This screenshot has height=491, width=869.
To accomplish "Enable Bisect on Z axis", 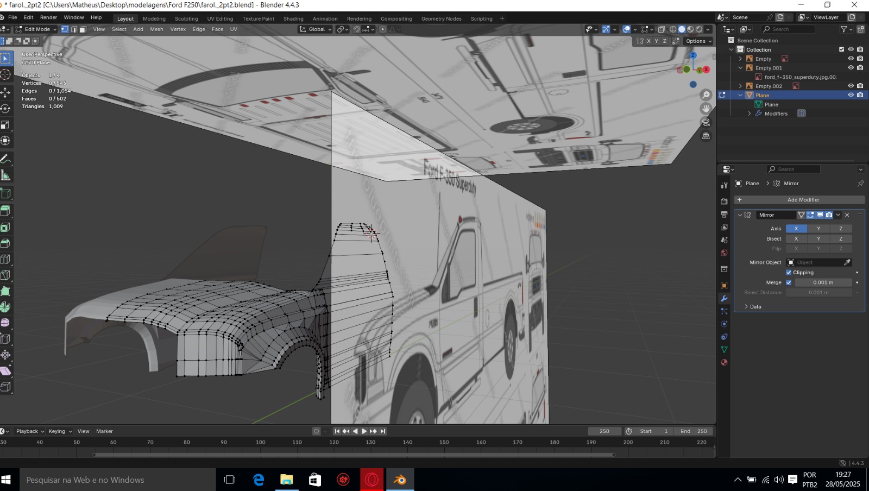I will click(841, 238).
